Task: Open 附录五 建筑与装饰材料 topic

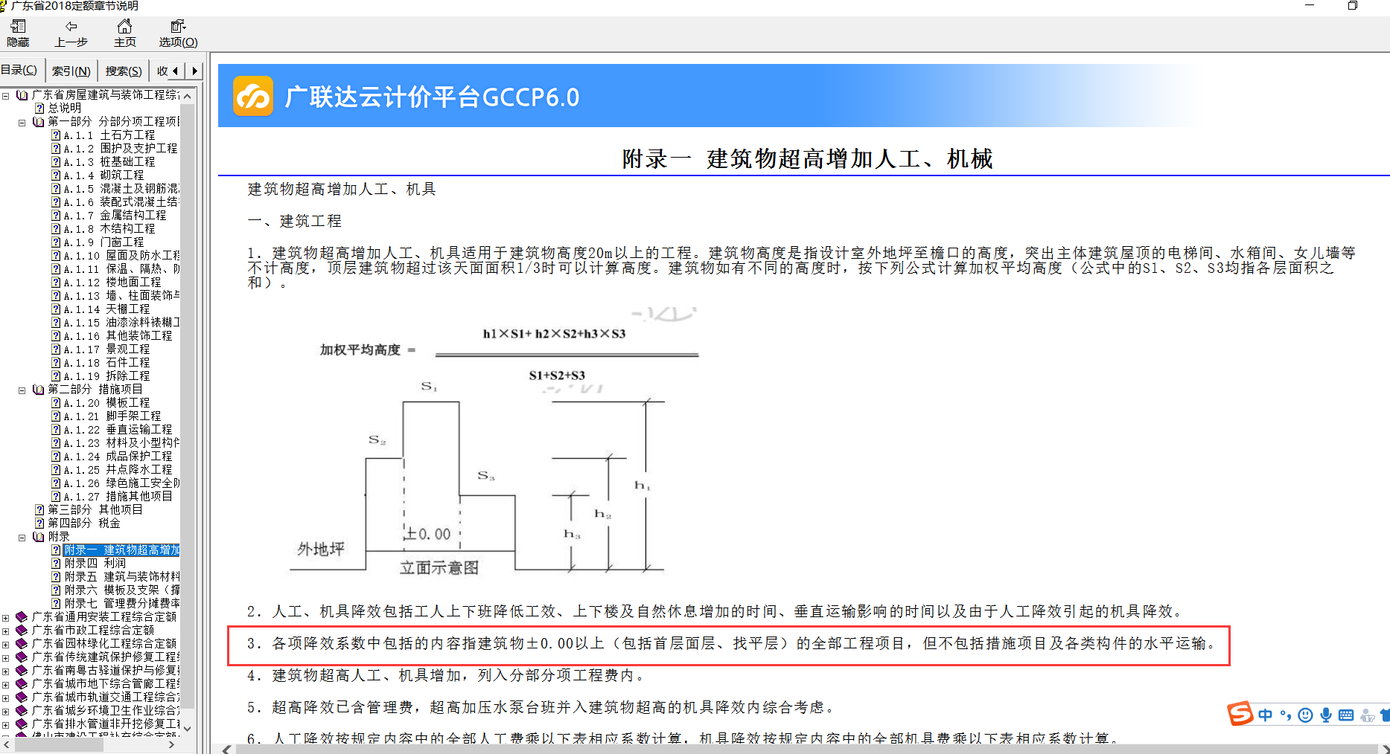Action: click(x=122, y=577)
